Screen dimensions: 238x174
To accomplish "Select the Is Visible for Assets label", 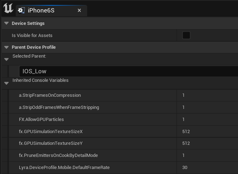I will 32,36.
